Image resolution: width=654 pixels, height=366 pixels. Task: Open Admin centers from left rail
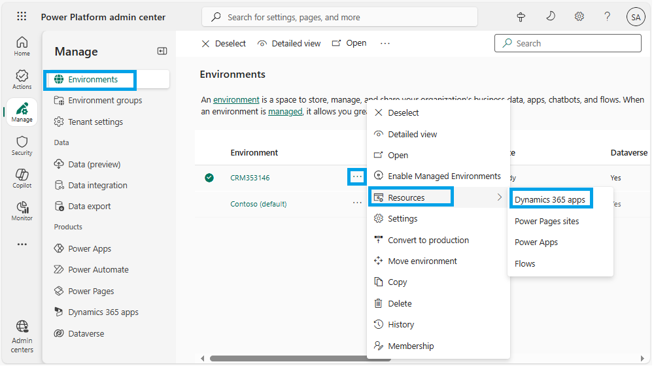[x=22, y=336]
